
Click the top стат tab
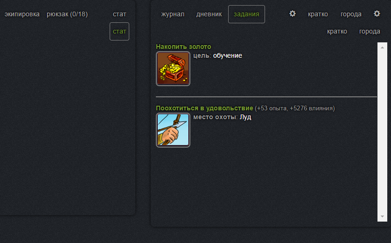pos(119,14)
